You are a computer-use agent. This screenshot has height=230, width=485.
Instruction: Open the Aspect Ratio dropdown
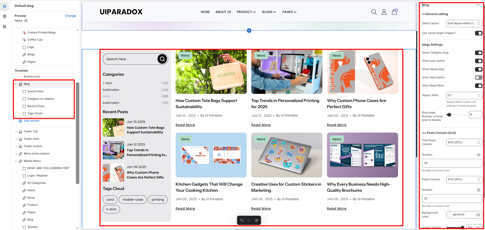[x=464, y=95]
